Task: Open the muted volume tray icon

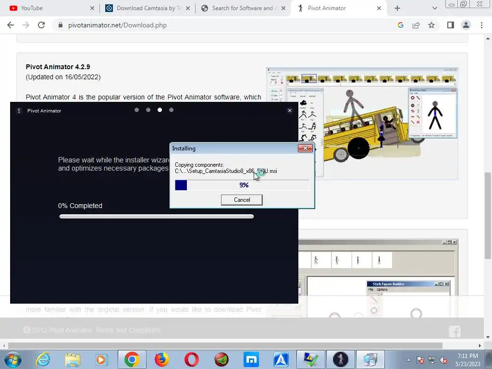Action: (x=443, y=360)
